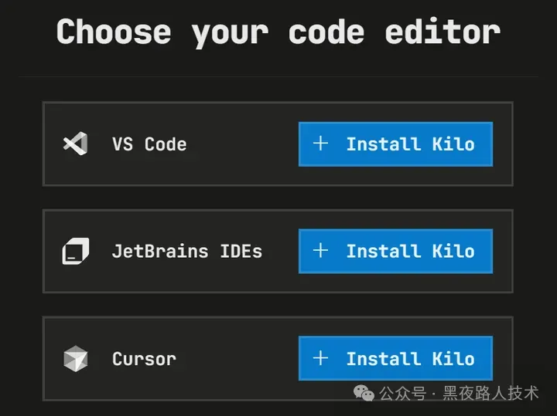Click the JetBrains IDEs logo icon
Screen dimensions: 557x416
pos(75,251)
